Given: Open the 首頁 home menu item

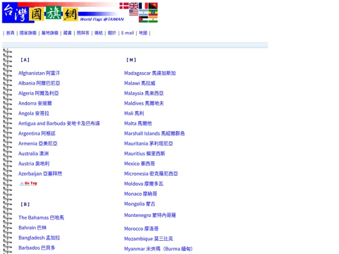Looking at the screenshot, I should point(10,33).
